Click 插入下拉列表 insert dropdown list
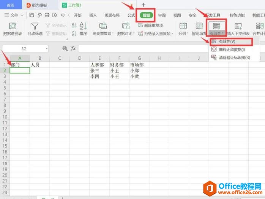265x199 pixels. pos(238,29)
